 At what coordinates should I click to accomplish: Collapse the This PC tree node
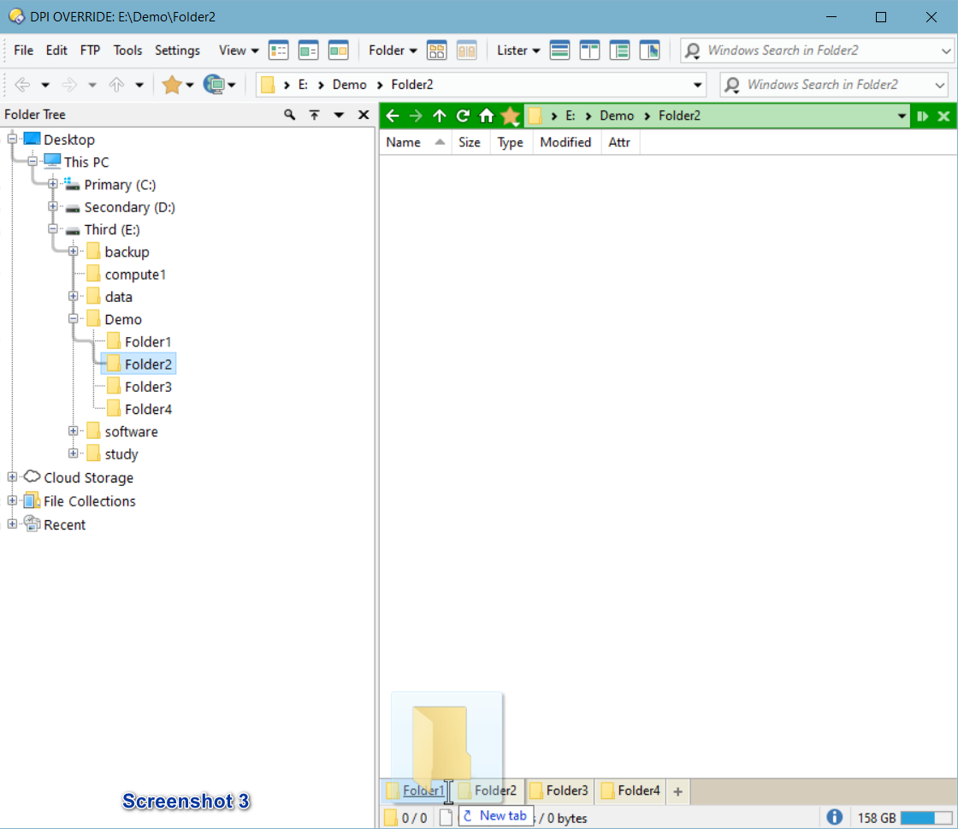[x=33, y=162]
